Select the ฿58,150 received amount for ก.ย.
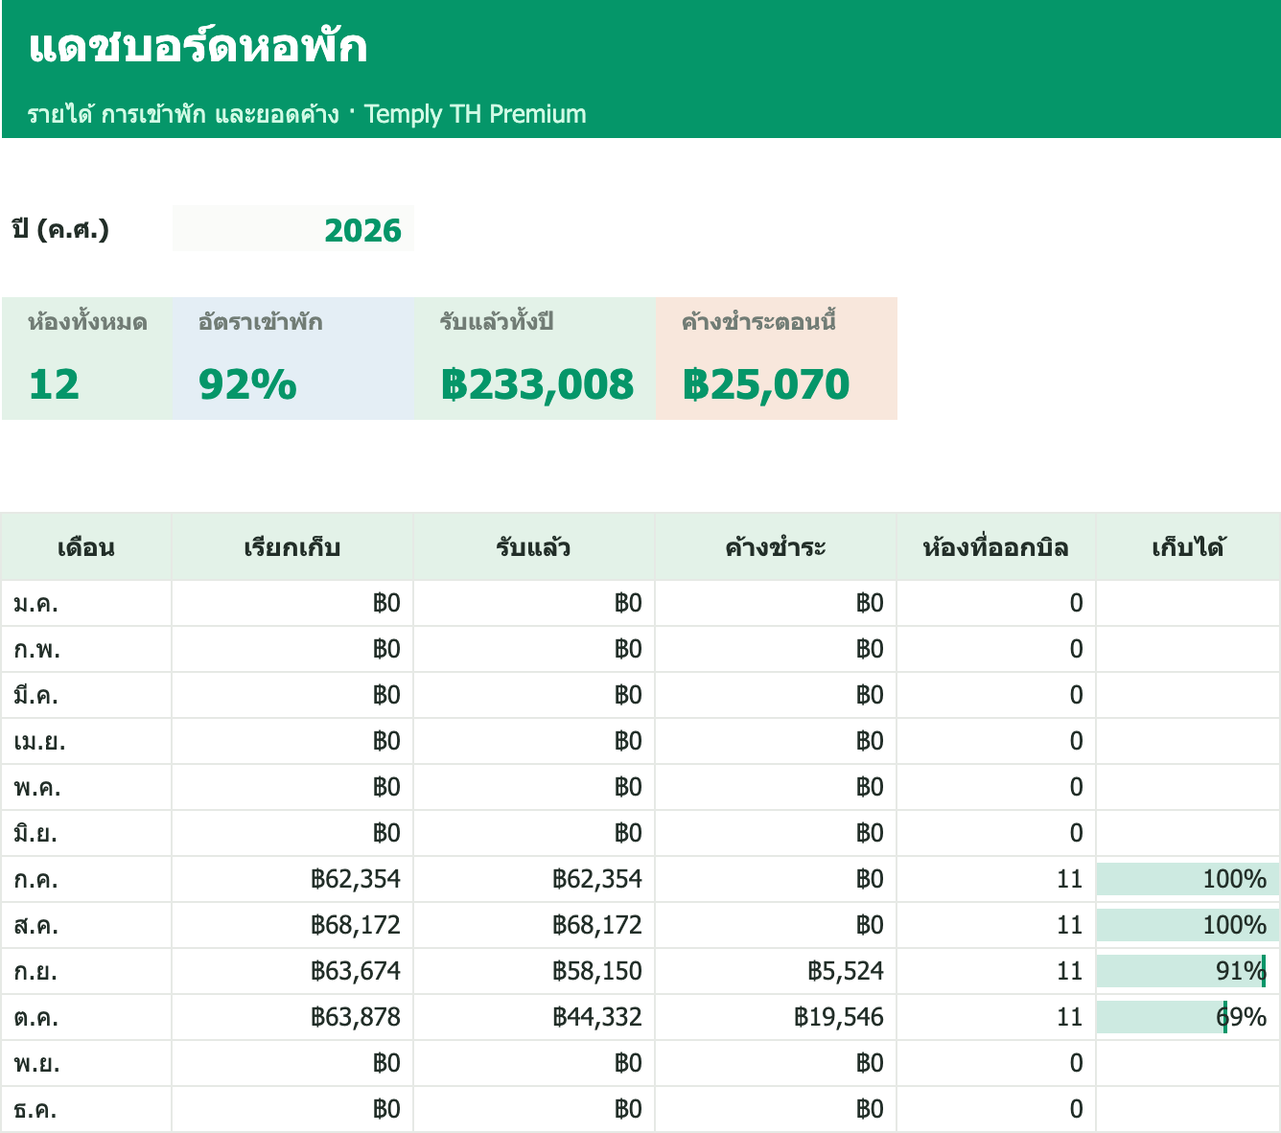Image resolution: width=1281 pixels, height=1133 pixels. pos(597,971)
